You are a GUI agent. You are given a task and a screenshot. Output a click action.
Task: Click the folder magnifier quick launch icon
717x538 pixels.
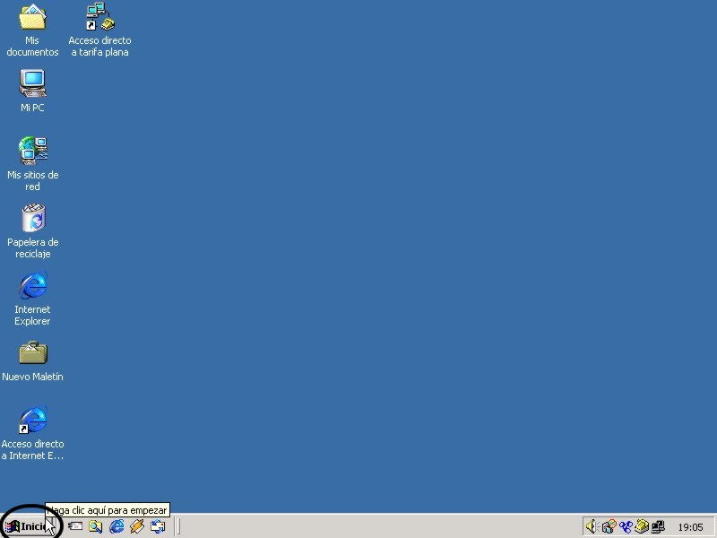pos(96,526)
